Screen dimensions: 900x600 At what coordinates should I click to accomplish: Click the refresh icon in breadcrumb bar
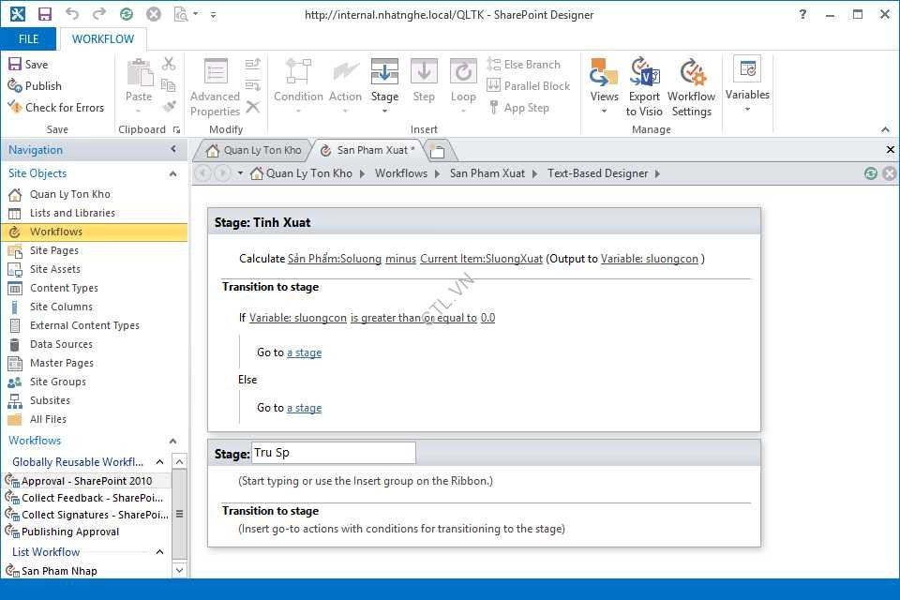(x=871, y=173)
